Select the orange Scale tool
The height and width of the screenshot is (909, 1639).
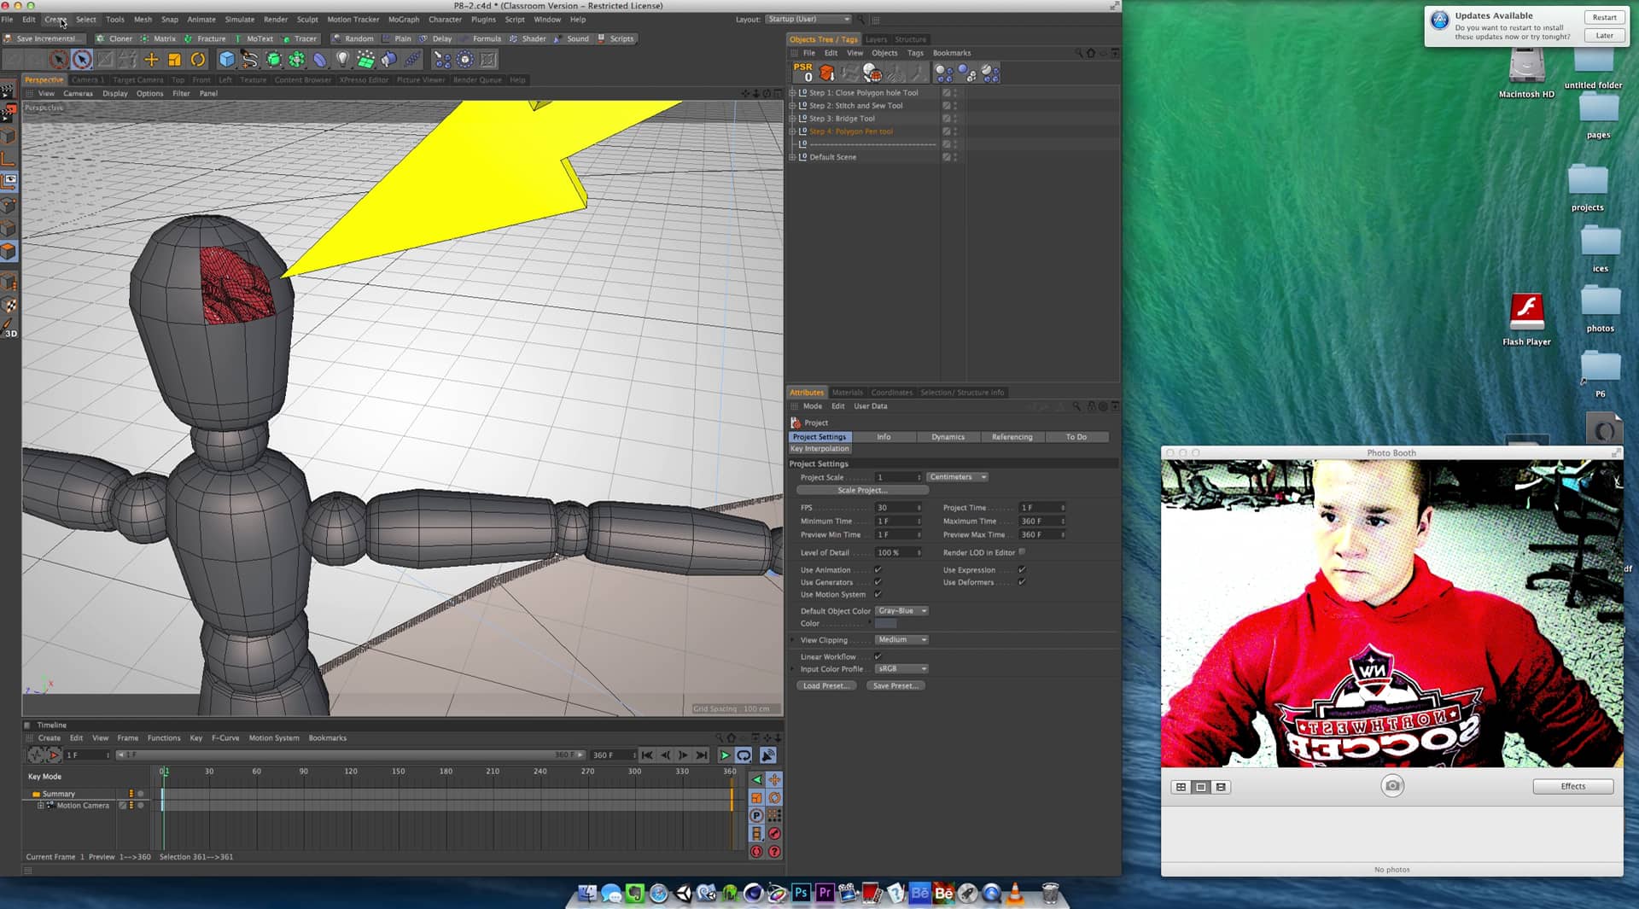pos(174,60)
